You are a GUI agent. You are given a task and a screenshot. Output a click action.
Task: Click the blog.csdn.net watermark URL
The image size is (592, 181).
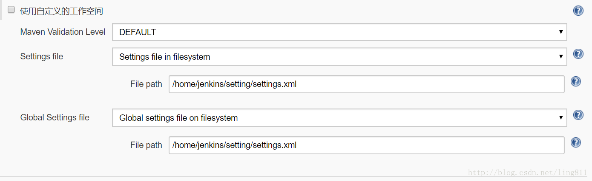tap(527, 173)
